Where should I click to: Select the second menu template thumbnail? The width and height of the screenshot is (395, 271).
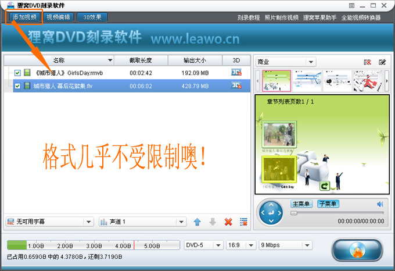[307, 81]
